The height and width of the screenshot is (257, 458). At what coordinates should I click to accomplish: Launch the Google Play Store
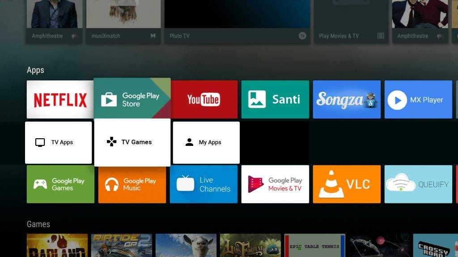[x=132, y=98]
